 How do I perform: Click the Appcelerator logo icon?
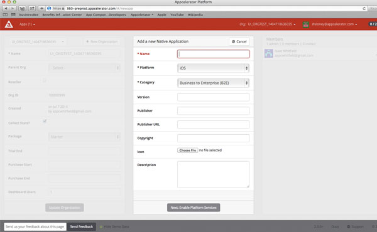click(9, 24)
